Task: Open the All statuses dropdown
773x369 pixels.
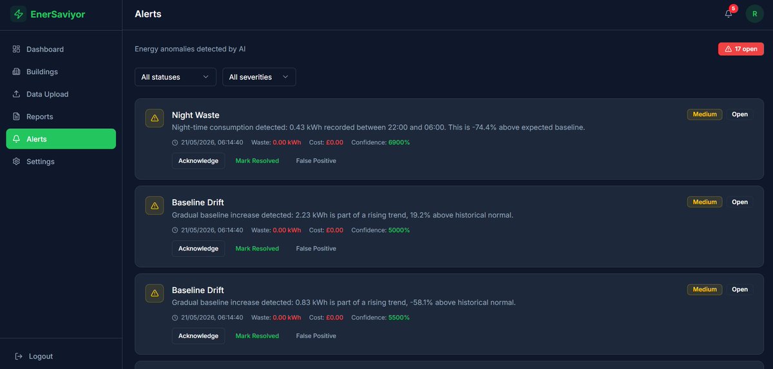Action: pos(175,77)
